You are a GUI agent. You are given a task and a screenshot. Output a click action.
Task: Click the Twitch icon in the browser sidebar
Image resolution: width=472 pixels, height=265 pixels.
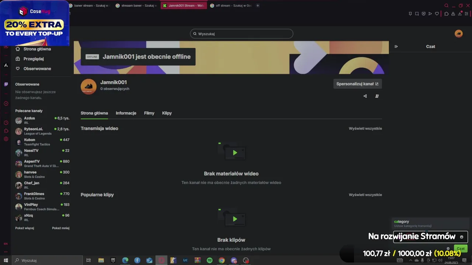pos(6,84)
